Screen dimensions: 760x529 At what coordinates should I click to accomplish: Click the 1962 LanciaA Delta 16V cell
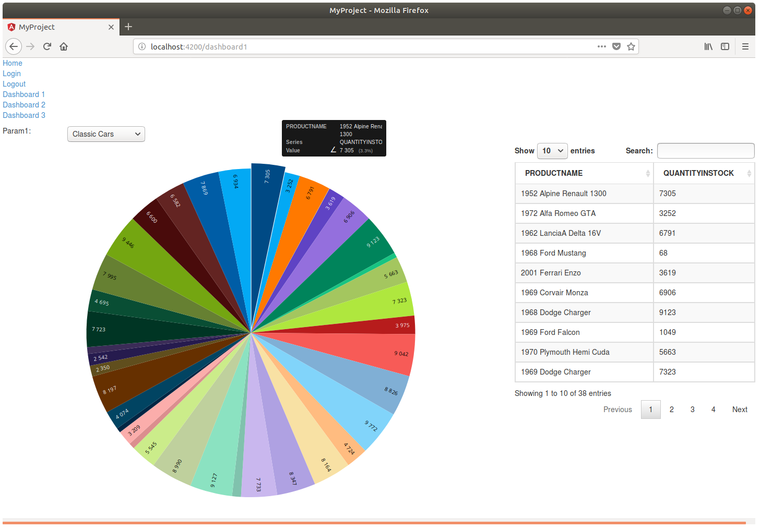[584, 233]
